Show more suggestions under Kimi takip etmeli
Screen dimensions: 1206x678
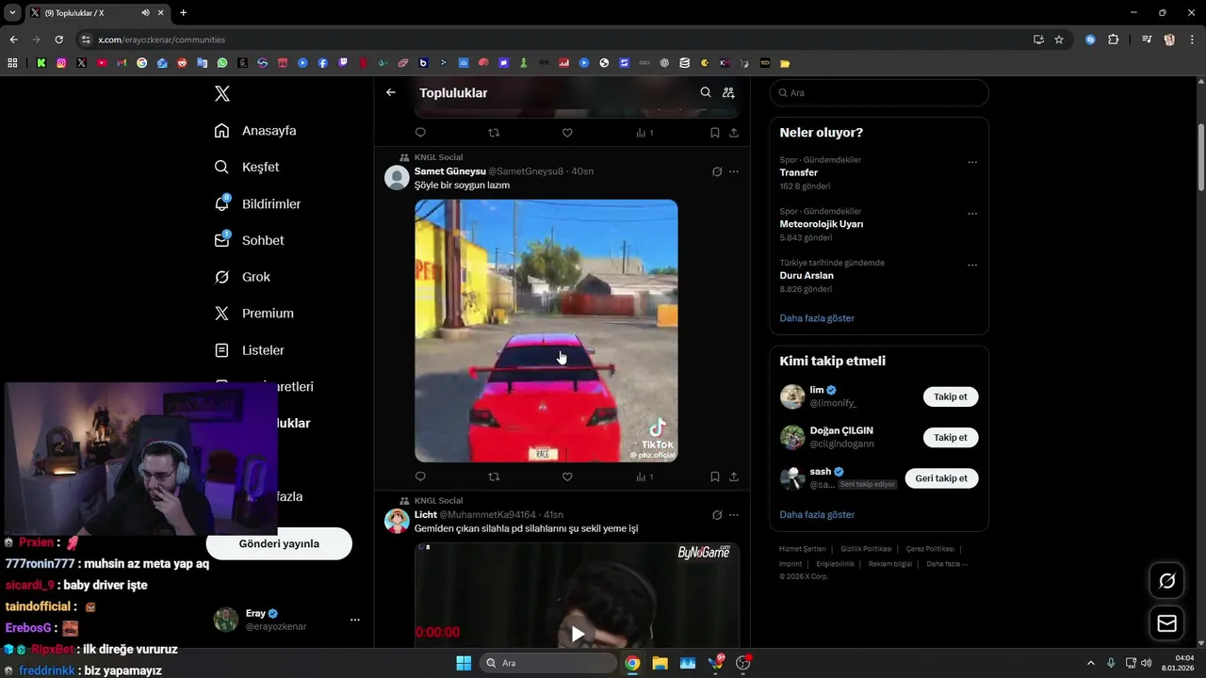click(x=817, y=515)
